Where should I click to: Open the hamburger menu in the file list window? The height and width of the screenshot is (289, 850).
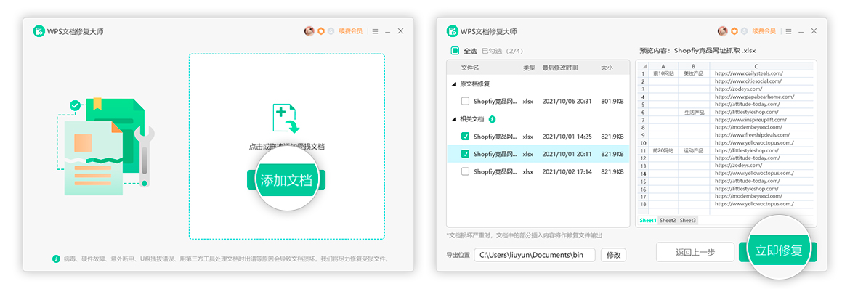(788, 31)
